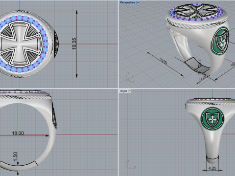Select the 4.25 dimension in Right view
This screenshot has width=235, height=176.
(x=212, y=168)
